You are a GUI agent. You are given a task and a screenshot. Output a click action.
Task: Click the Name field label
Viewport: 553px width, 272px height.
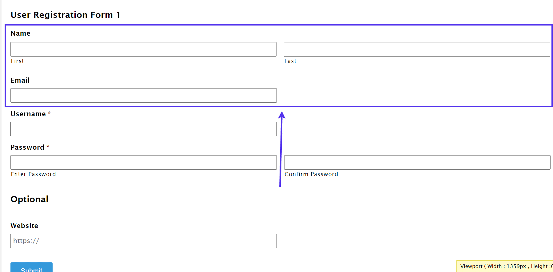coord(20,33)
